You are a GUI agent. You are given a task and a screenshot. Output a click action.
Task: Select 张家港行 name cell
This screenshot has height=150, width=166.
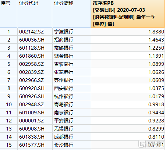[x=72, y=72]
